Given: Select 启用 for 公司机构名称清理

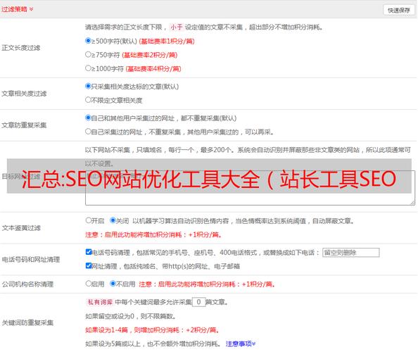Looking at the screenshot, I should (89, 284).
